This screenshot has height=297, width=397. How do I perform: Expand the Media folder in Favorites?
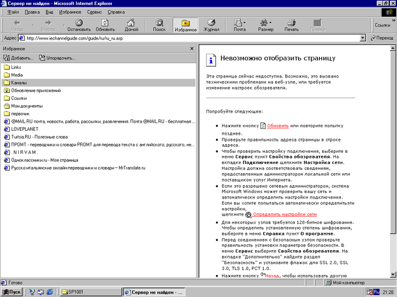[16, 75]
